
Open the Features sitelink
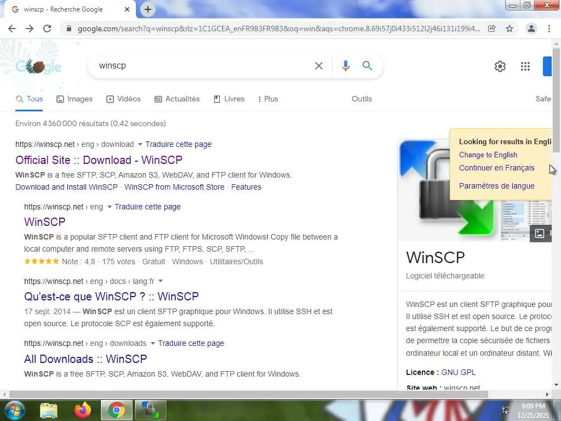tap(246, 187)
